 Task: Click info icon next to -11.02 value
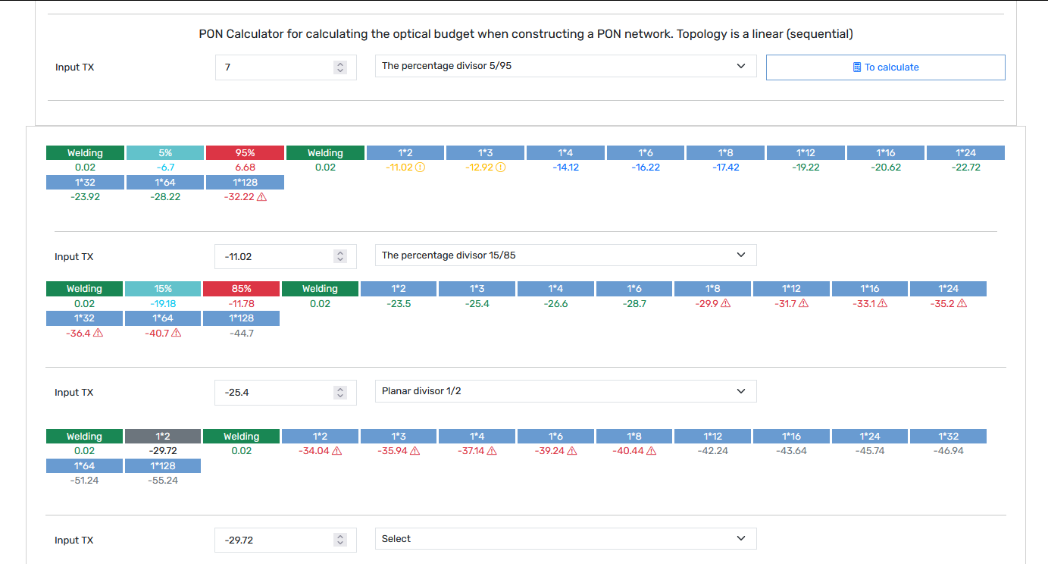click(x=421, y=168)
